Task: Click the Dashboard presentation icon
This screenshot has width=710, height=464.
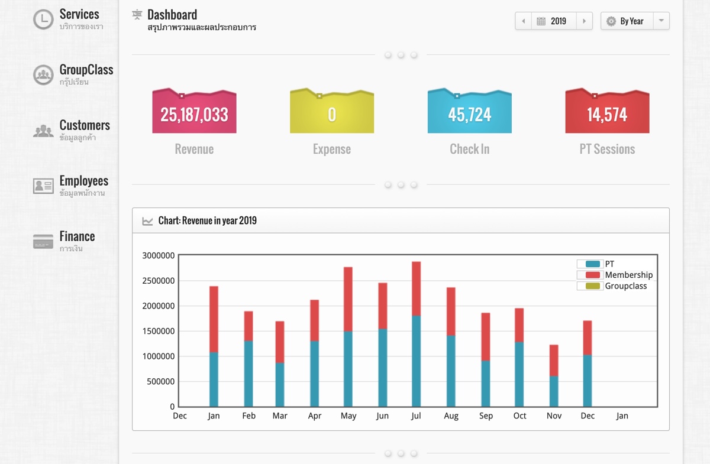Action: pyautogui.click(x=137, y=15)
